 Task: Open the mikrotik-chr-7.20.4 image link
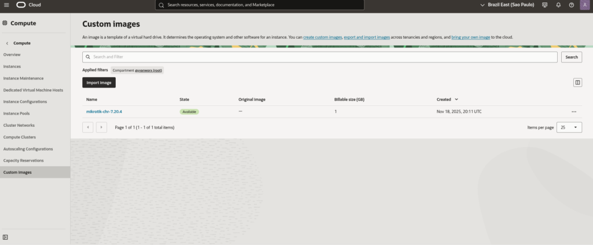(x=104, y=112)
